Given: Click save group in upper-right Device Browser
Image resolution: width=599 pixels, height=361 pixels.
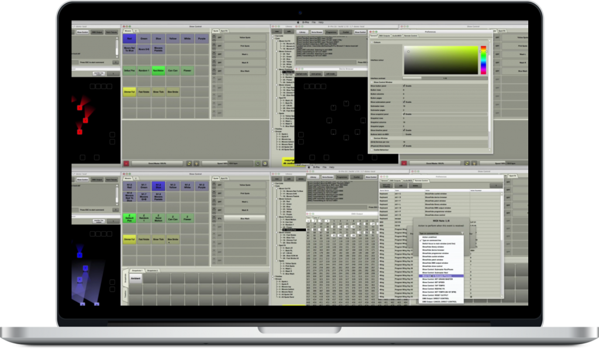Looking at the screenshot, I should click(316, 74).
